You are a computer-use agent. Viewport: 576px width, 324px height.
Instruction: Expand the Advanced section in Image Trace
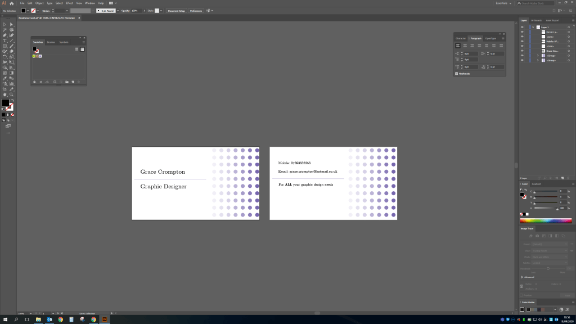[x=522, y=277]
